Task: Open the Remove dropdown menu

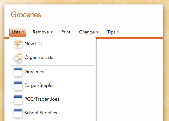Action: 43,32
